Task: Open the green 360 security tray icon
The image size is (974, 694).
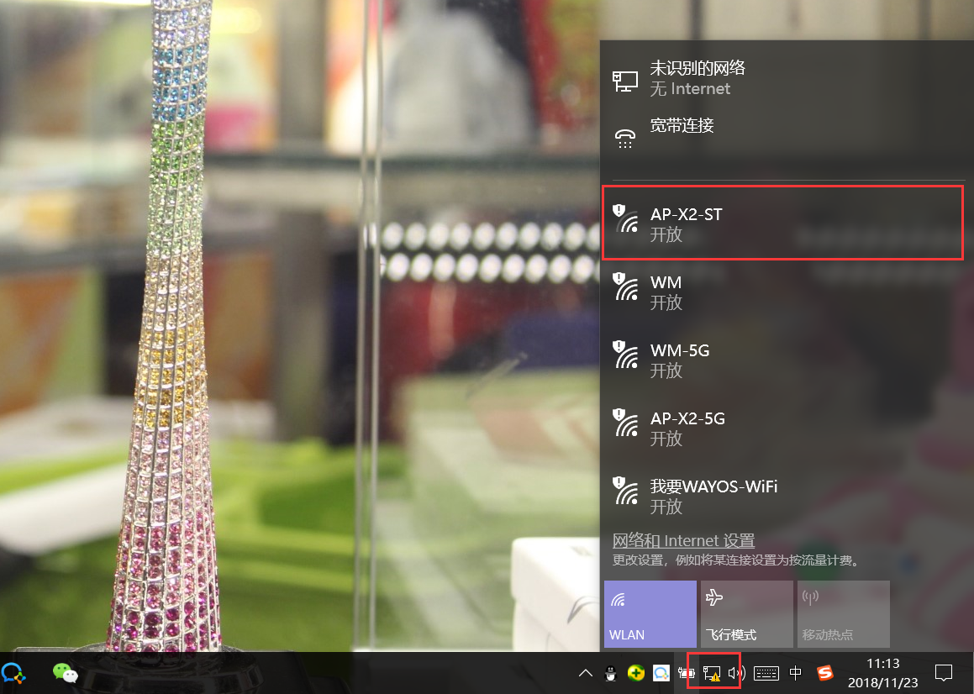Action: 635,673
